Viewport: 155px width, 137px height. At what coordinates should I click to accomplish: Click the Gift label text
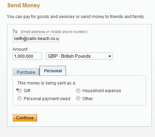pyautogui.click(x=27, y=91)
